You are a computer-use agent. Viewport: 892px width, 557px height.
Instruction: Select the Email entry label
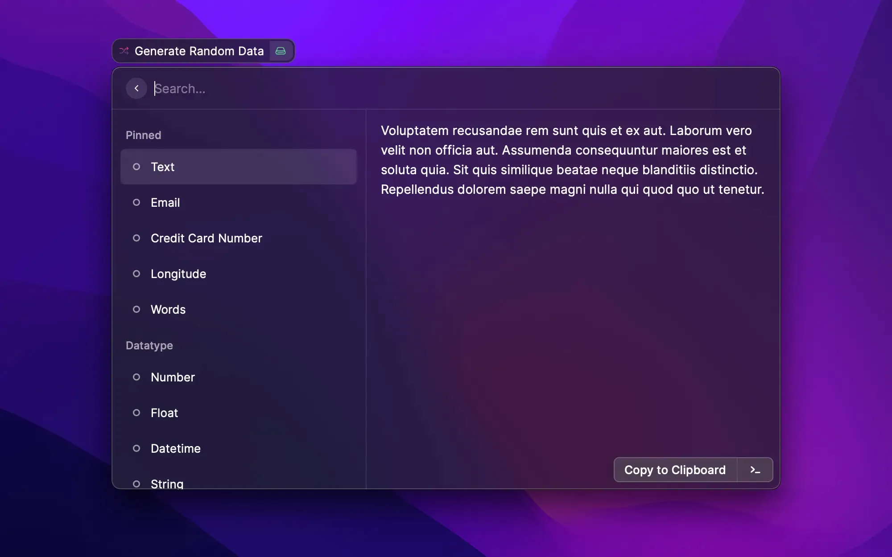[165, 202]
